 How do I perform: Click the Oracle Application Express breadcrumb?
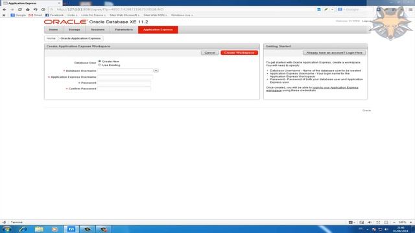click(x=80, y=38)
